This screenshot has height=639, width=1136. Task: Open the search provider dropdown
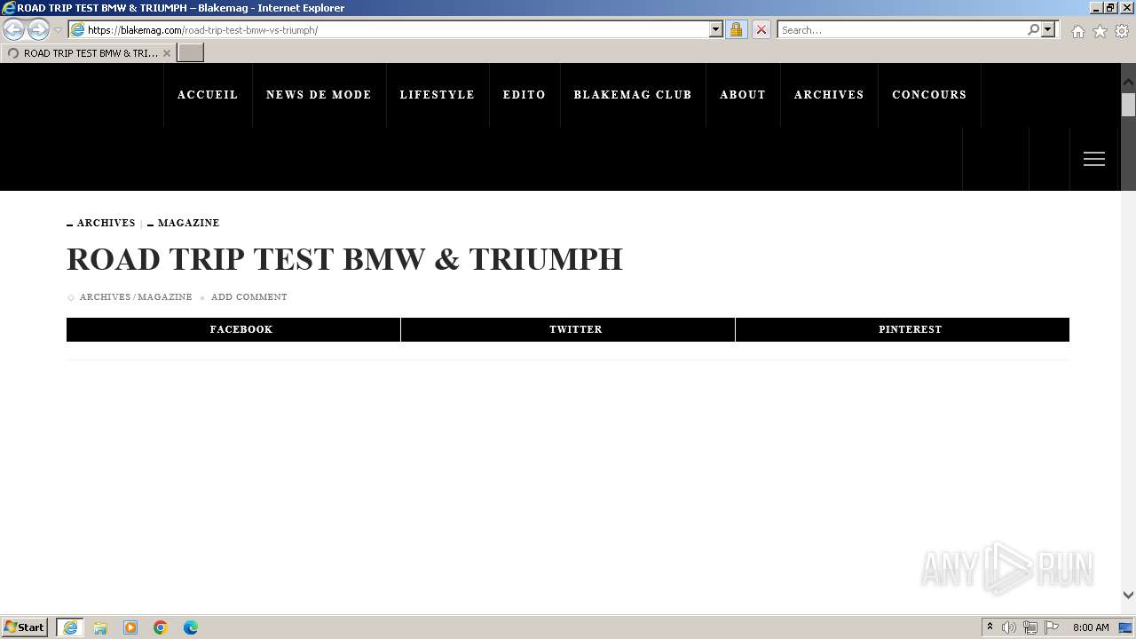[1048, 30]
